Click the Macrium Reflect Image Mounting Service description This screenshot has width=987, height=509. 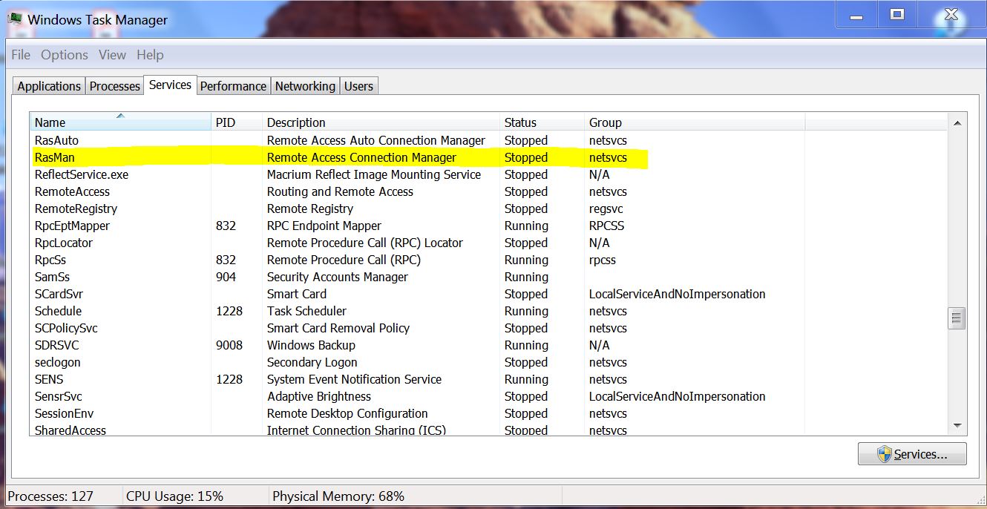point(374,174)
